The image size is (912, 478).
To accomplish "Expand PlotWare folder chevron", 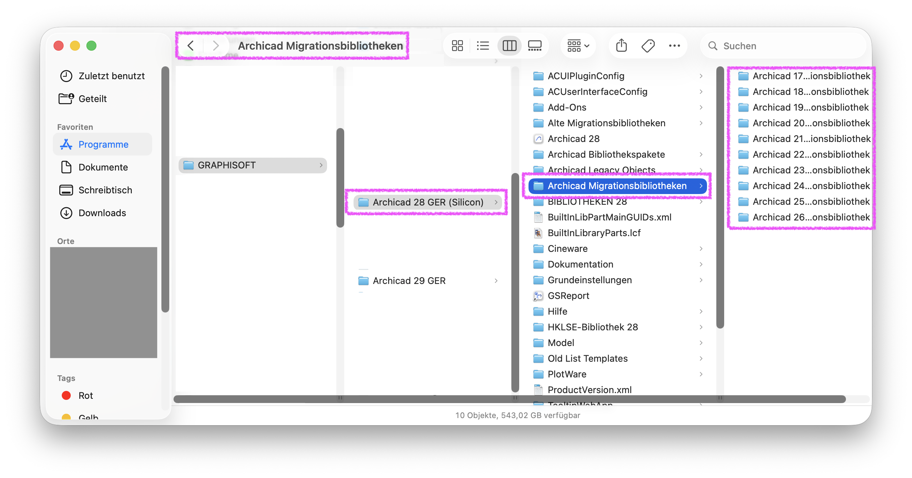I will (x=701, y=374).
